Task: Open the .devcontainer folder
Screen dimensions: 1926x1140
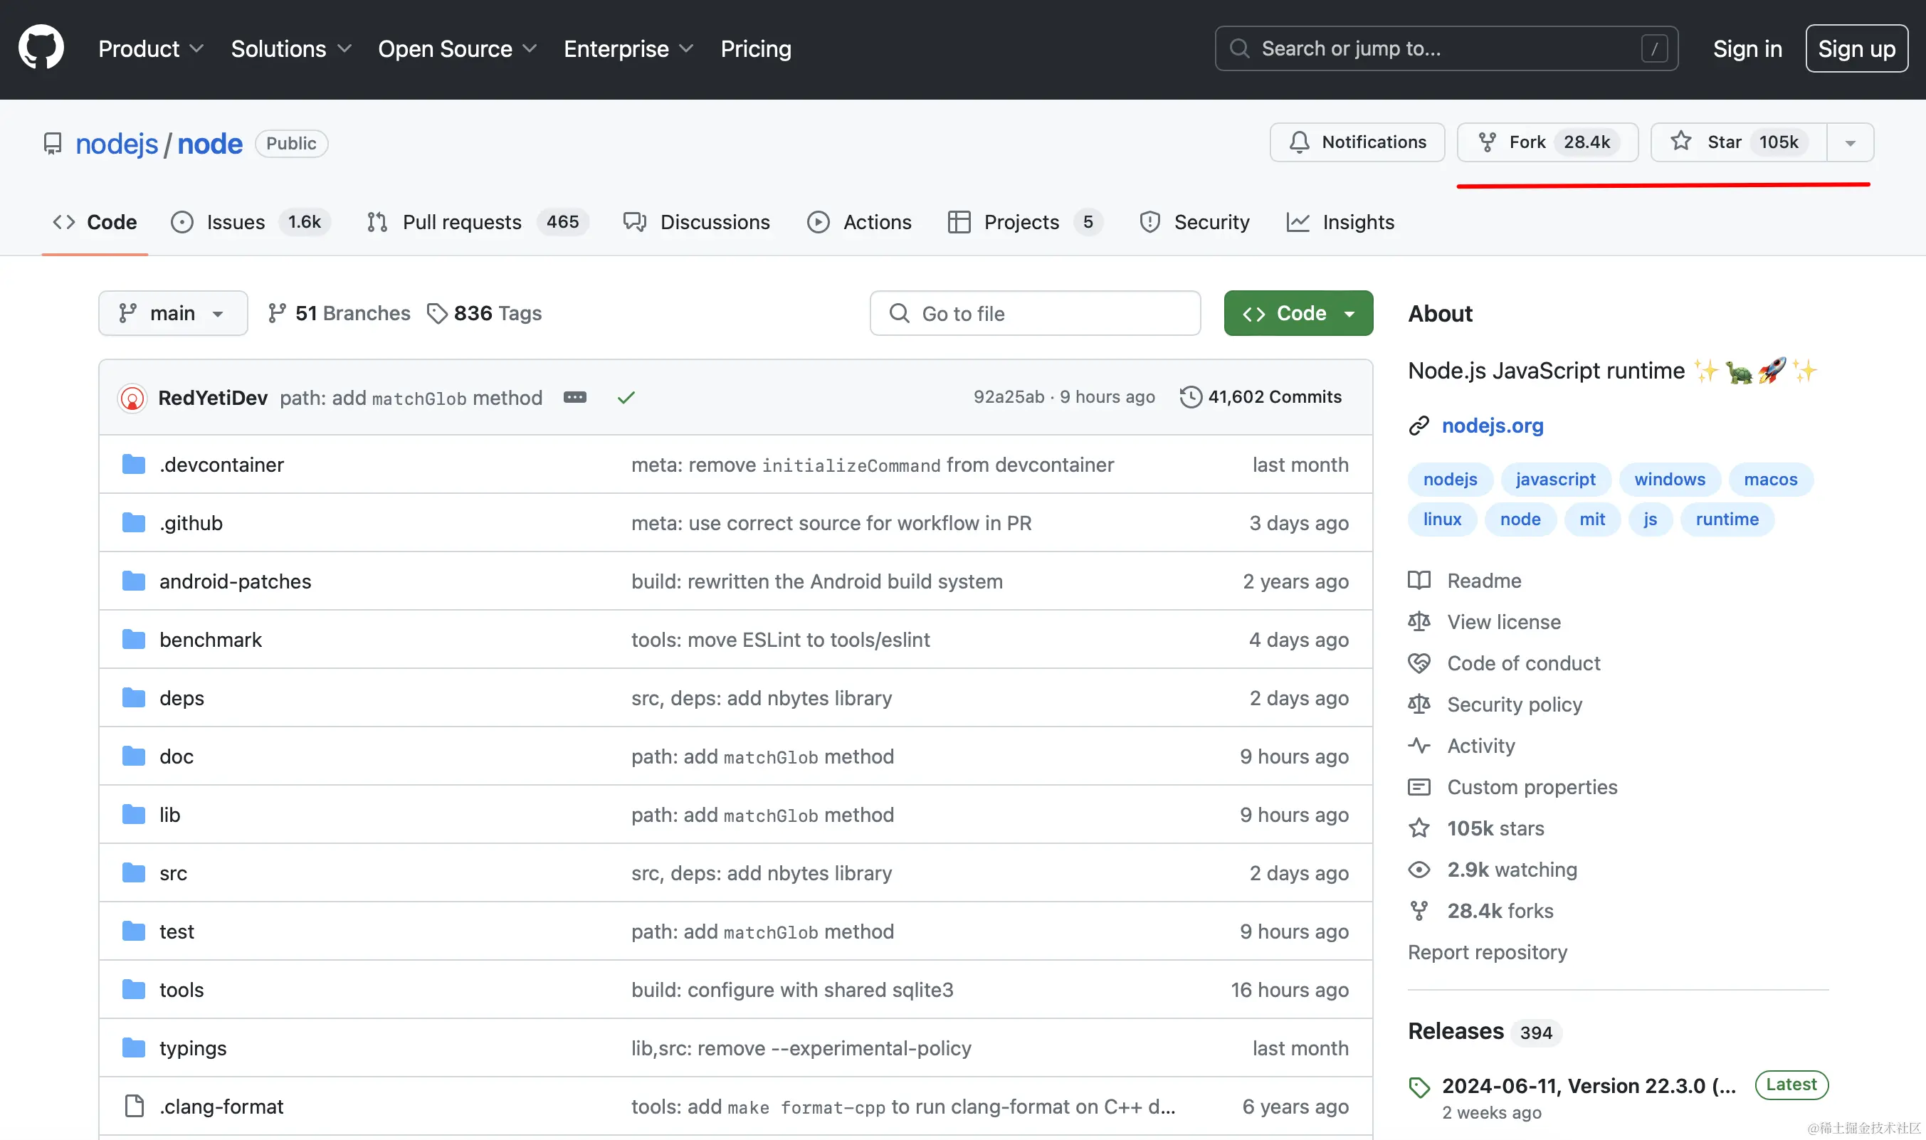Action: [x=221, y=464]
